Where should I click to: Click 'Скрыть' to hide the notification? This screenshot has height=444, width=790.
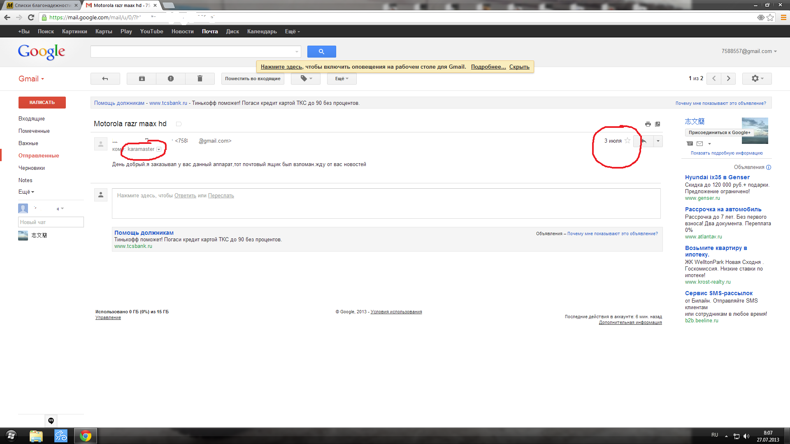point(519,67)
